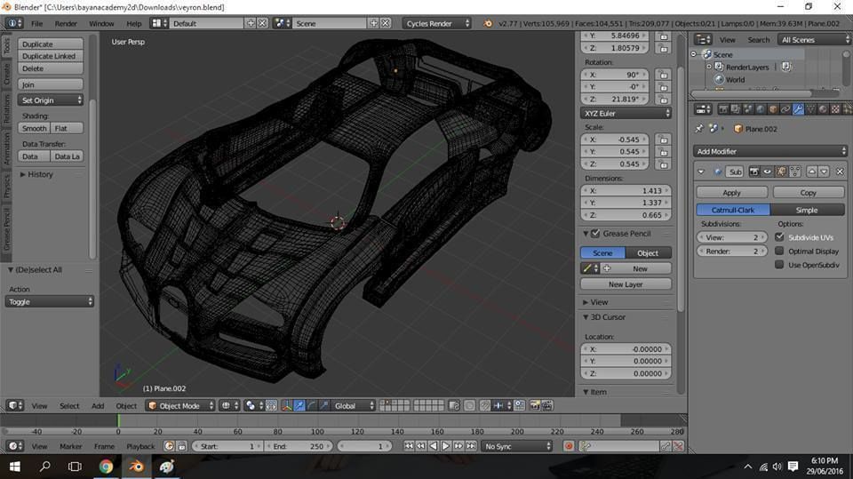The width and height of the screenshot is (853, 479).
Task: Click the OpenGL render image icon
Action: pyautogui.click(x=535, y=405)
